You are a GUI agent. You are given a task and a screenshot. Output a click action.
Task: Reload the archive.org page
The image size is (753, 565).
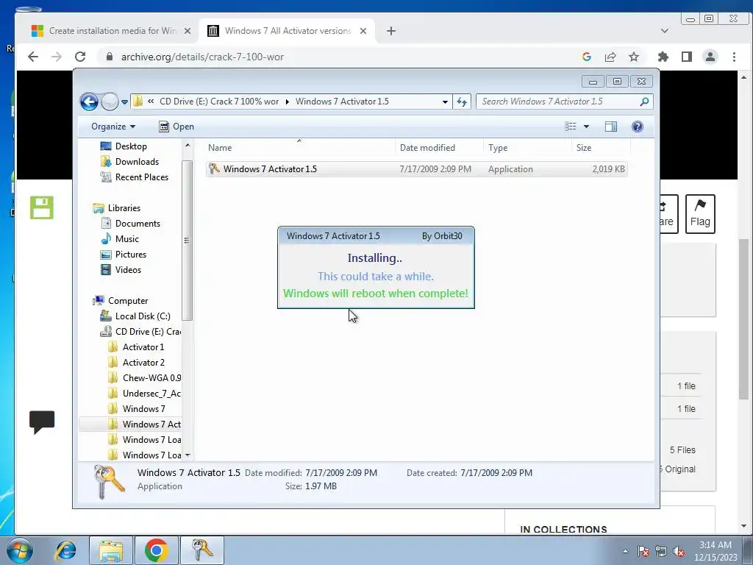pyautogui.click(x=80, y=57)
